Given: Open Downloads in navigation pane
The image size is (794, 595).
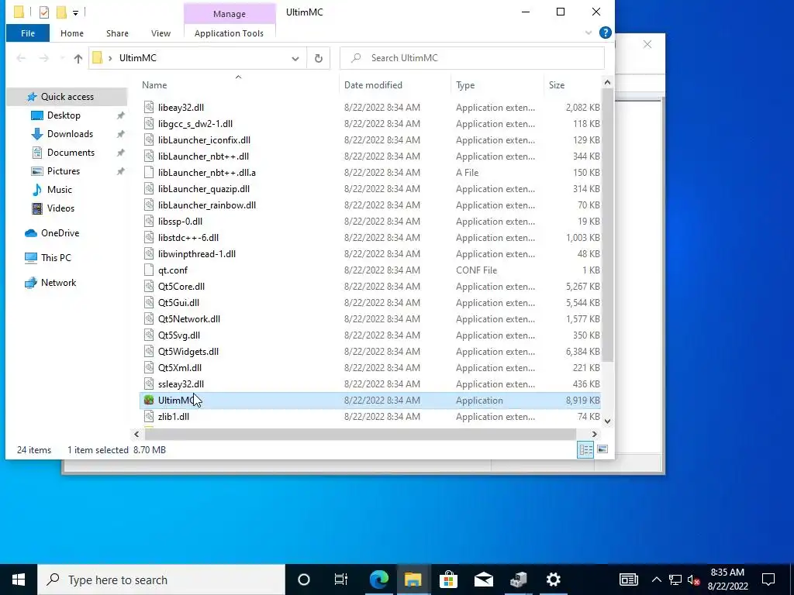Looking at the screenshot, I should click(70, 134).
